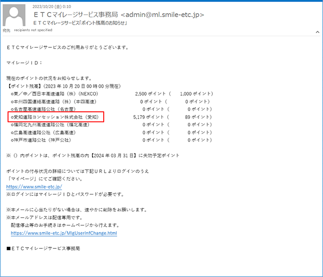Click the 1,000 ポイント expiring value
This screenshot has height=277, width=323.
pyautogui.click(x=196, y=94)
